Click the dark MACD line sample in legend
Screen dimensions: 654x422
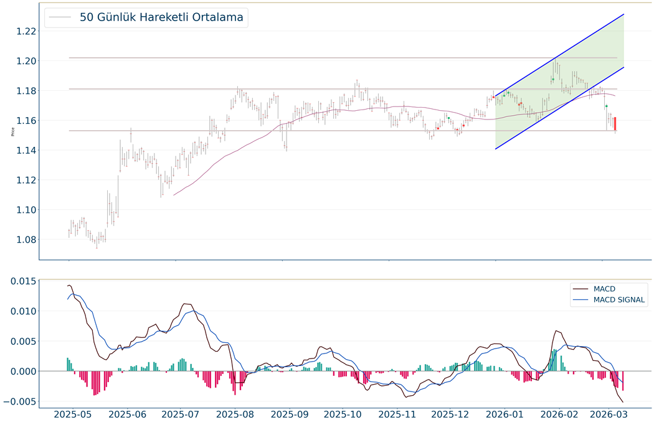pos(581,289)
